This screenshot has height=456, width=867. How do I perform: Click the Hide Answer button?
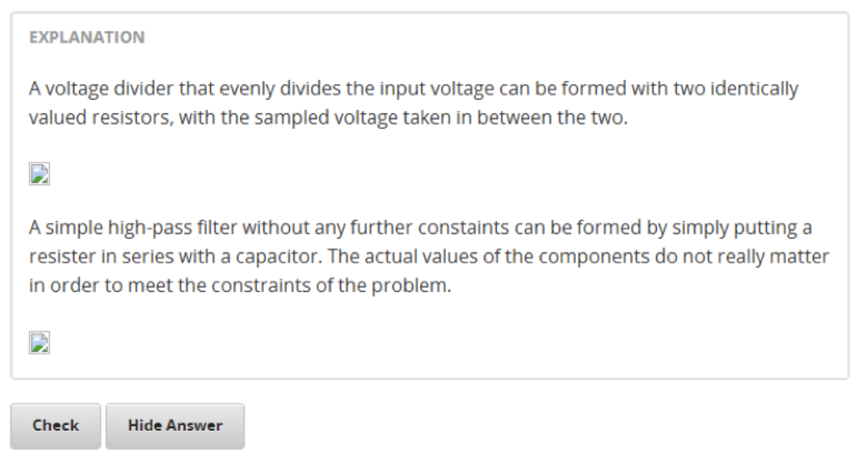(175, 426)
